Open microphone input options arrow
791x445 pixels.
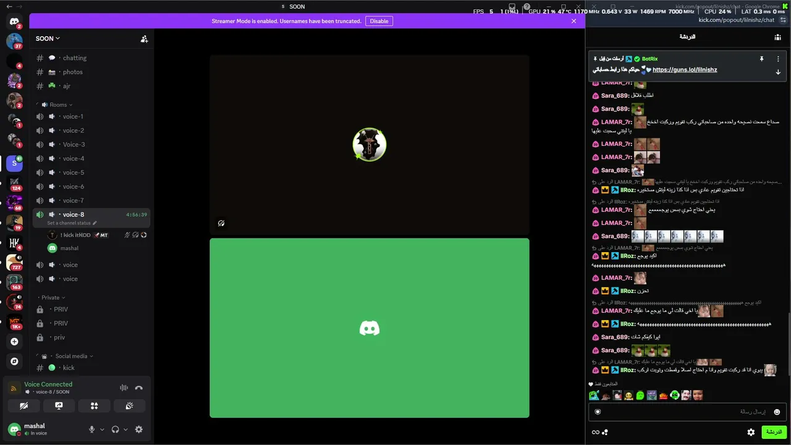point(102,430)
